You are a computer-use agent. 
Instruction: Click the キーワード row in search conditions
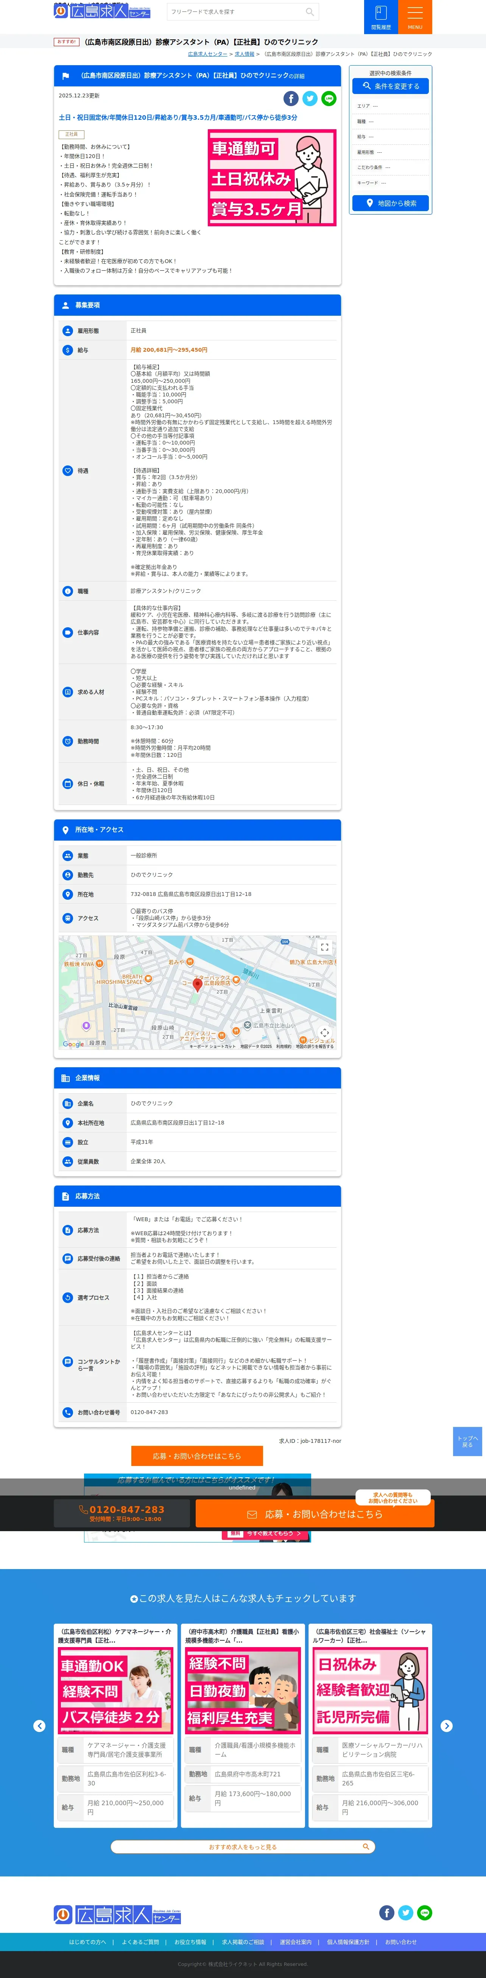click(x=391, y=183)
